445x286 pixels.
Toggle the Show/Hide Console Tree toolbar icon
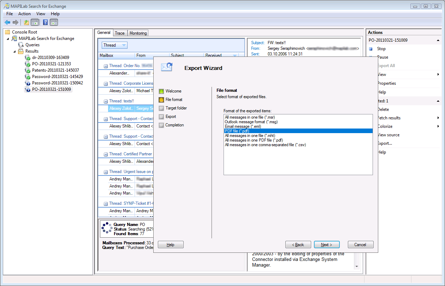35,23
